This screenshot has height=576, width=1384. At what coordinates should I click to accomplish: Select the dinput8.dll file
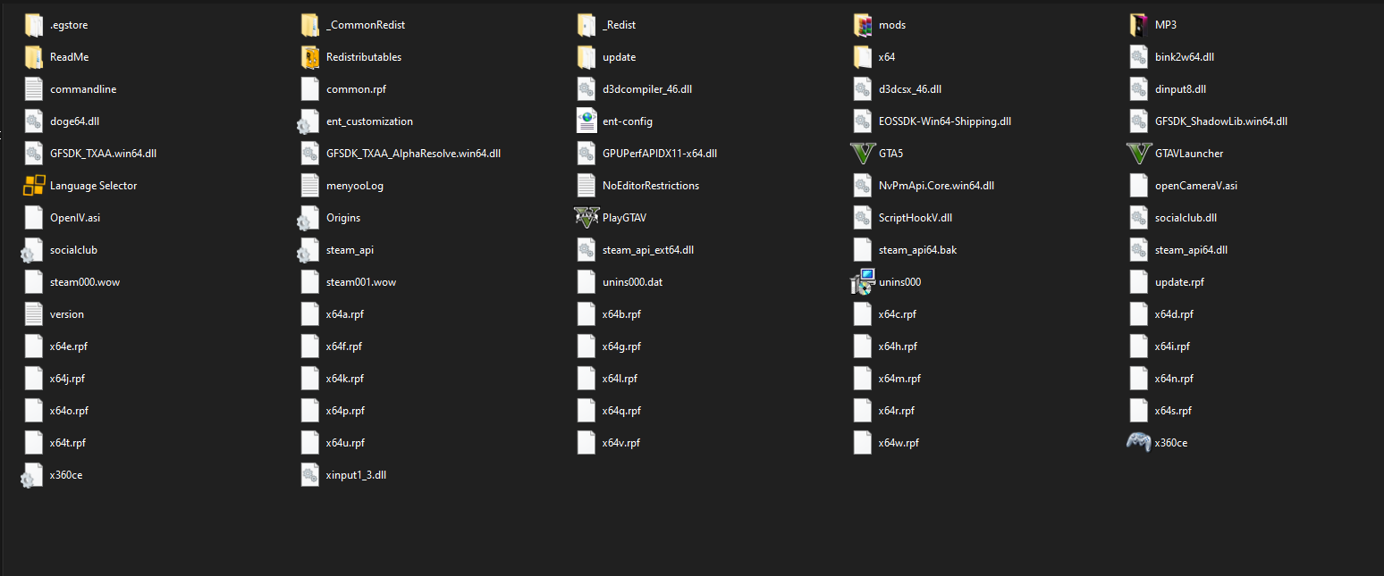[x=1179, y=89]
